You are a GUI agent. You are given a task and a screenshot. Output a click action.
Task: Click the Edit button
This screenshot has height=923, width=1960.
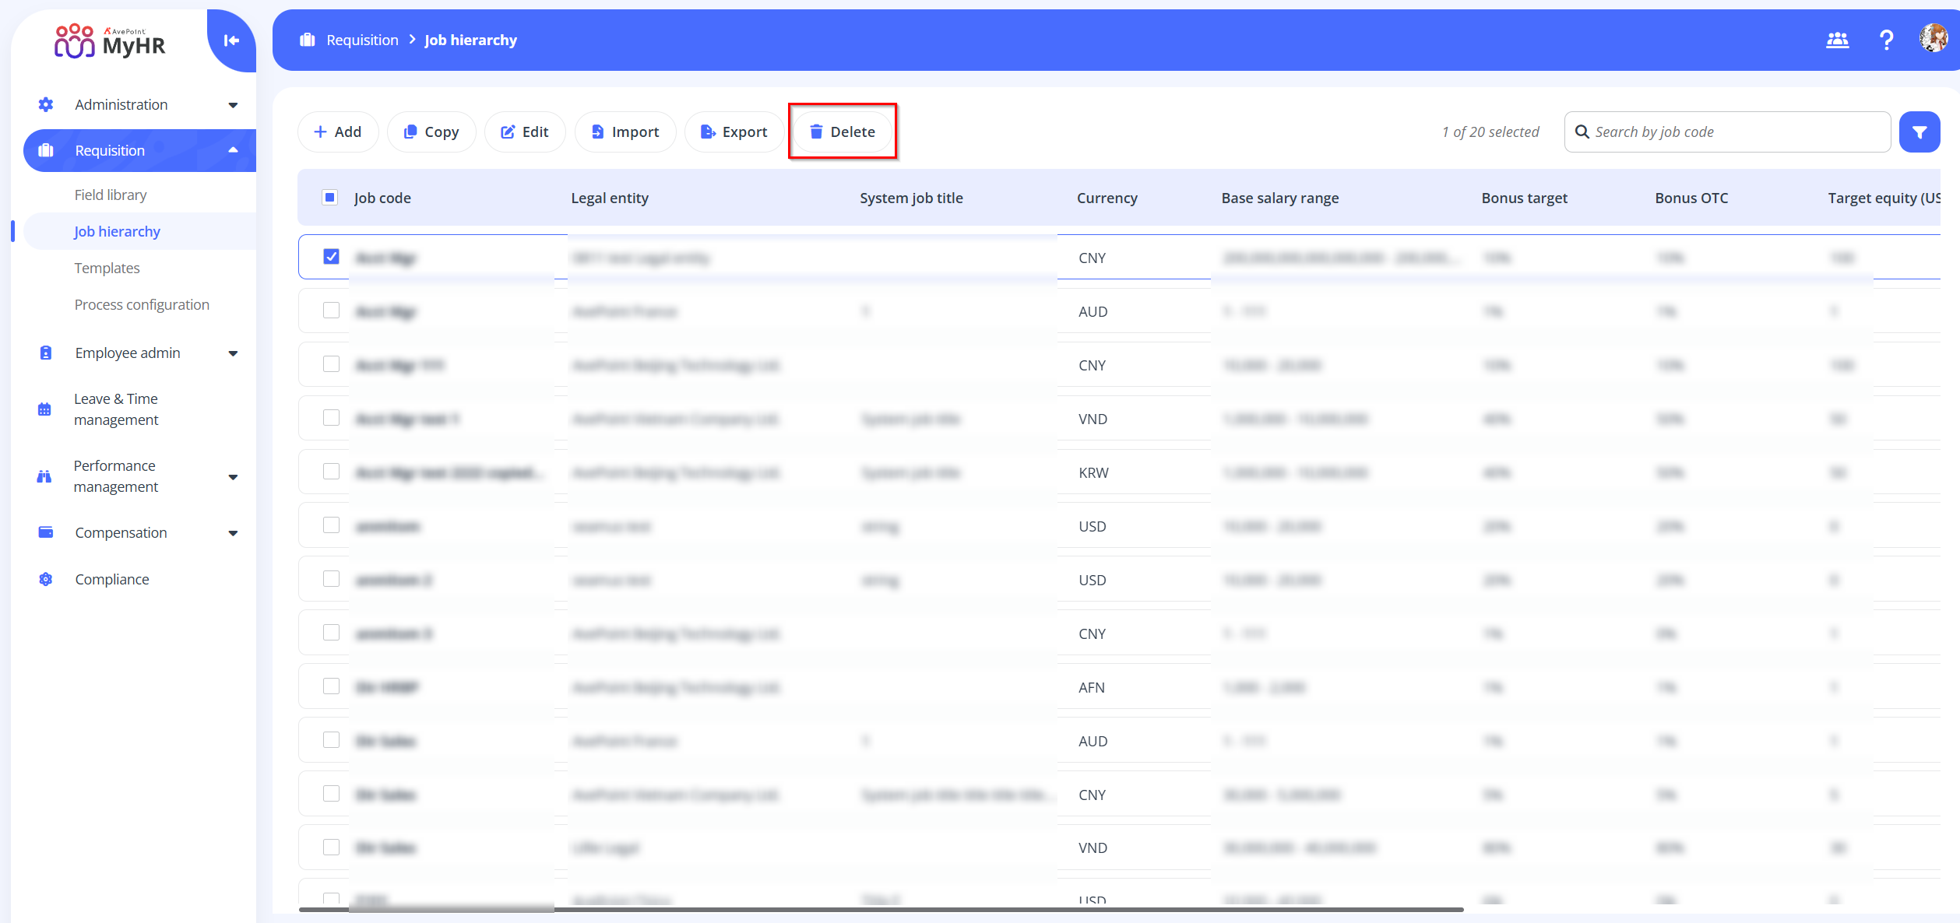525,132
